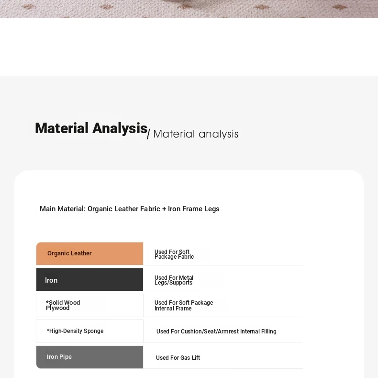Click Used For Soft Package Internal Frame
This screenshot has width=378, height=378.
pos(184,305)
